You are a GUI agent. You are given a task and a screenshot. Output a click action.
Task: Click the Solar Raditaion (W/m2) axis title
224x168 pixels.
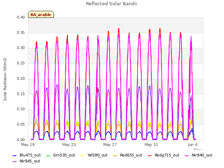5,79
